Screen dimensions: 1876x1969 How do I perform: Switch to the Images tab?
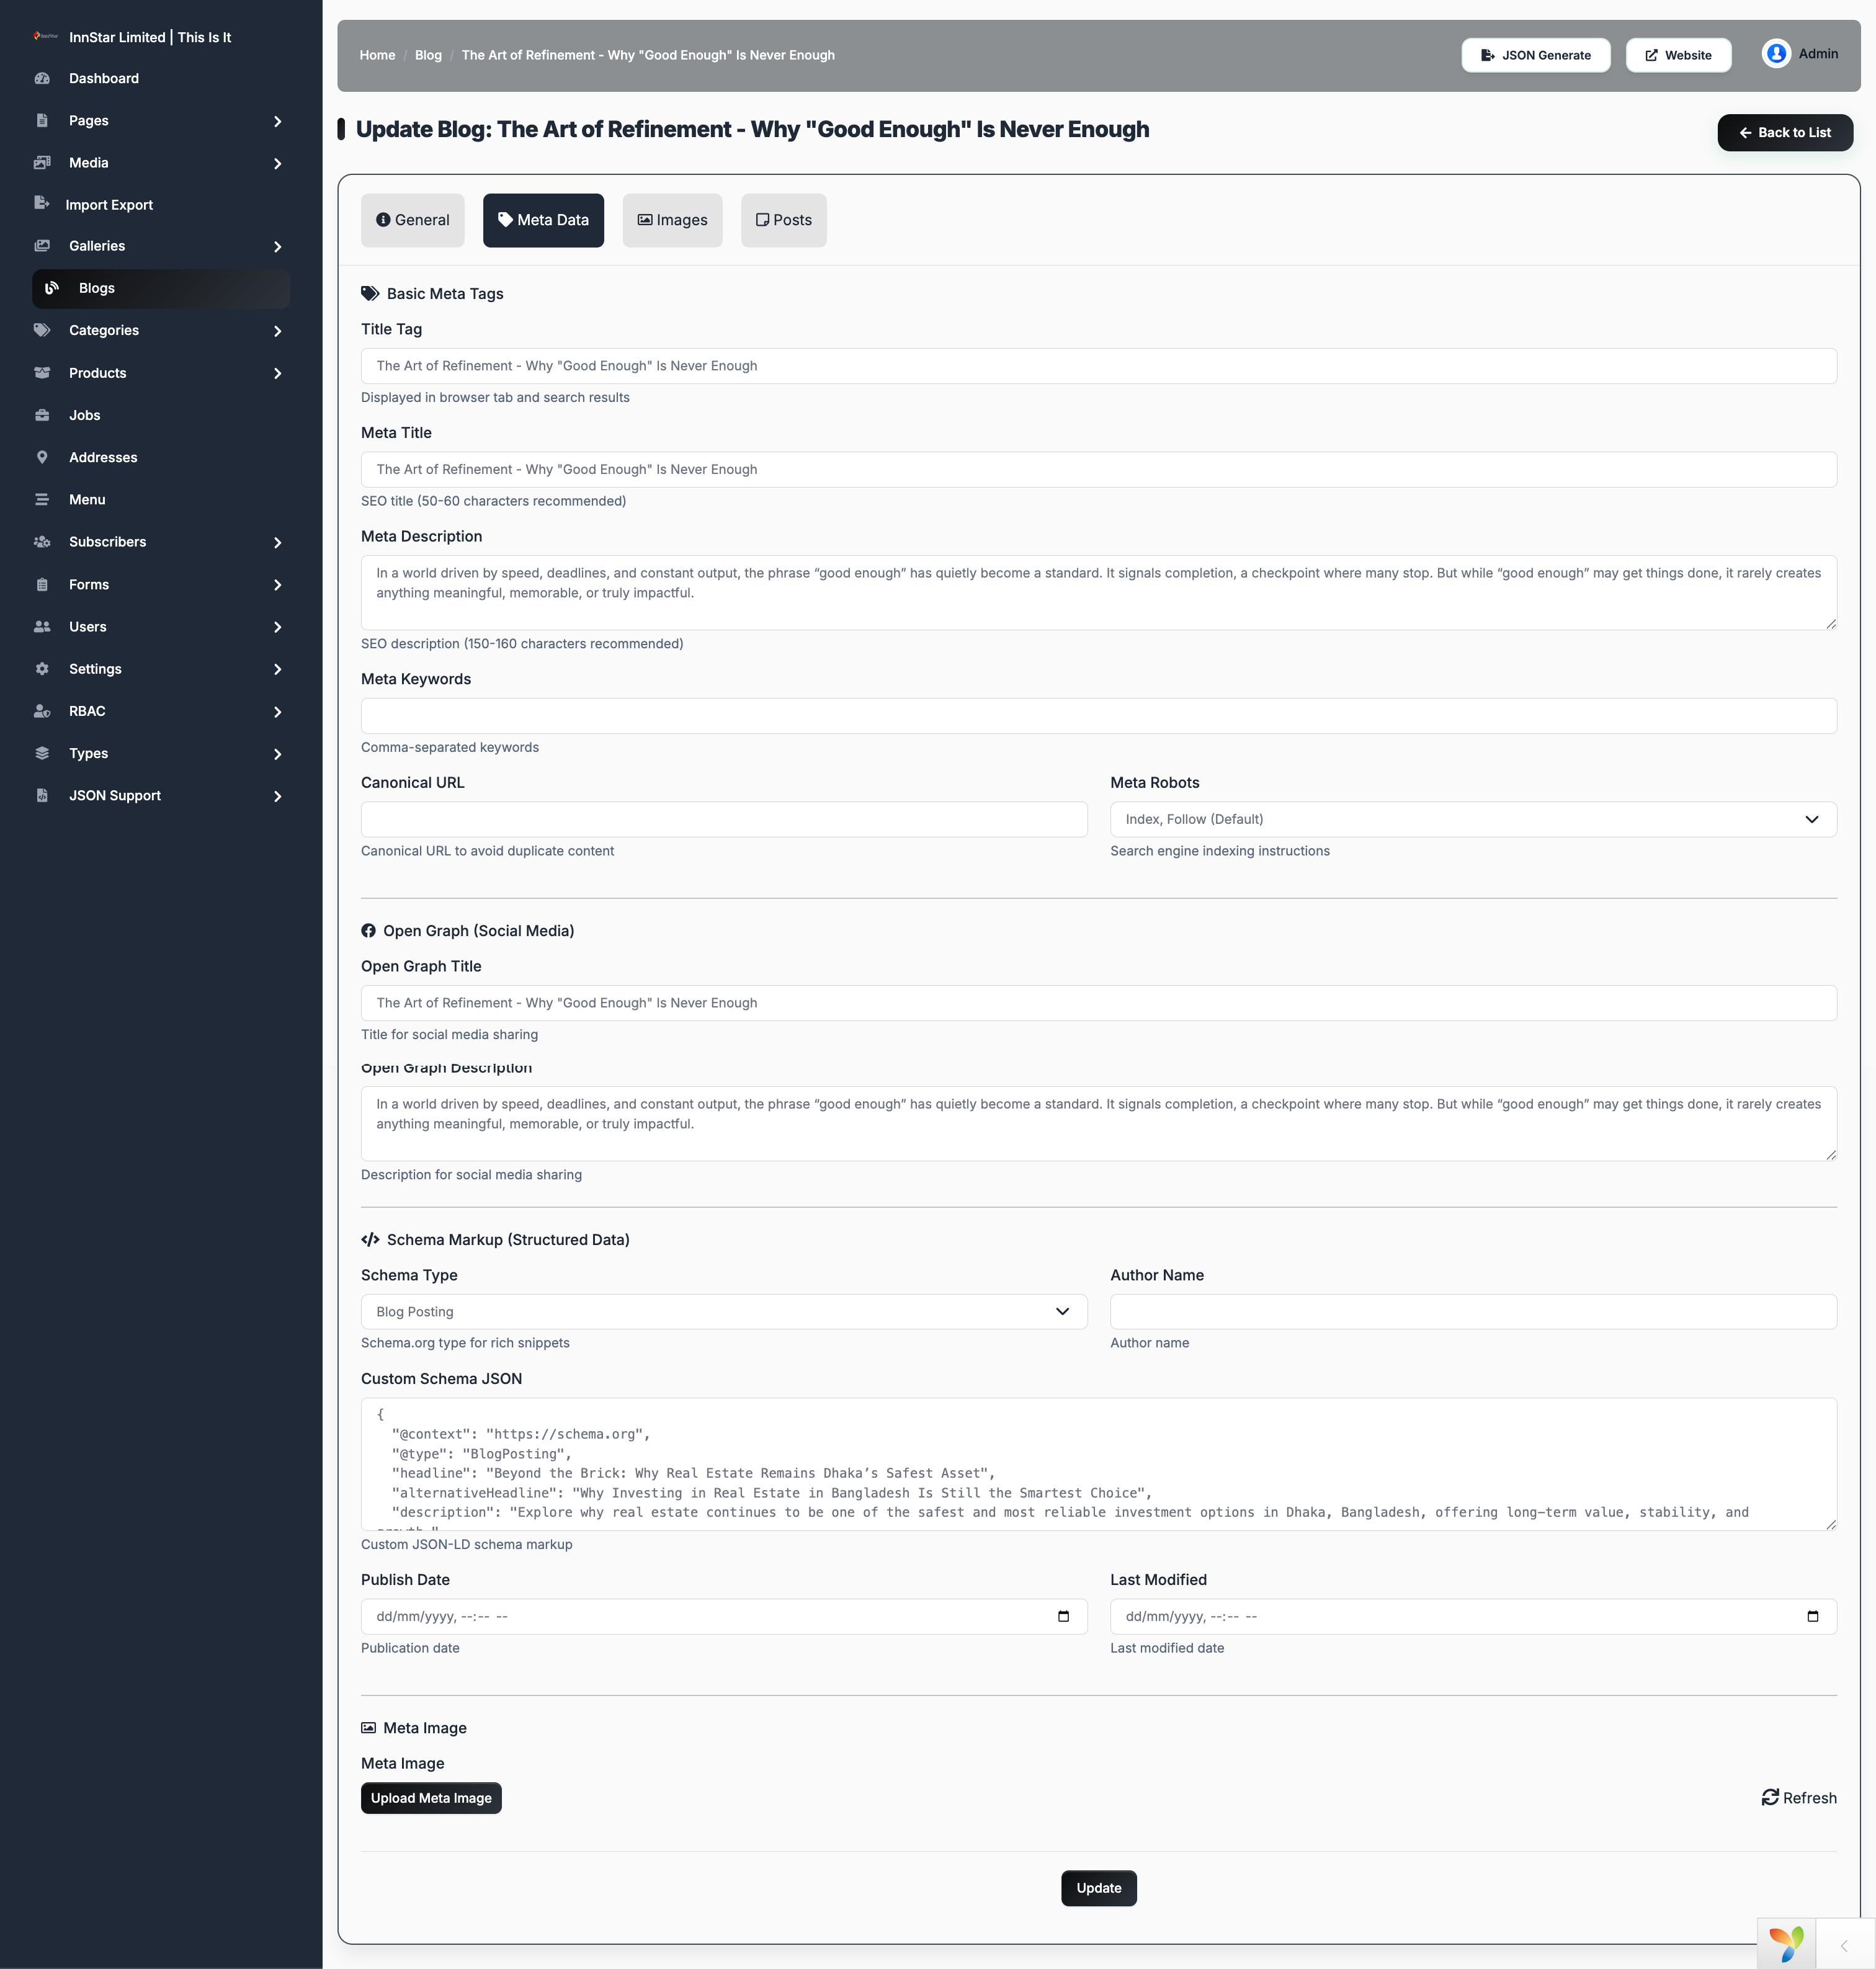[672, 220]
